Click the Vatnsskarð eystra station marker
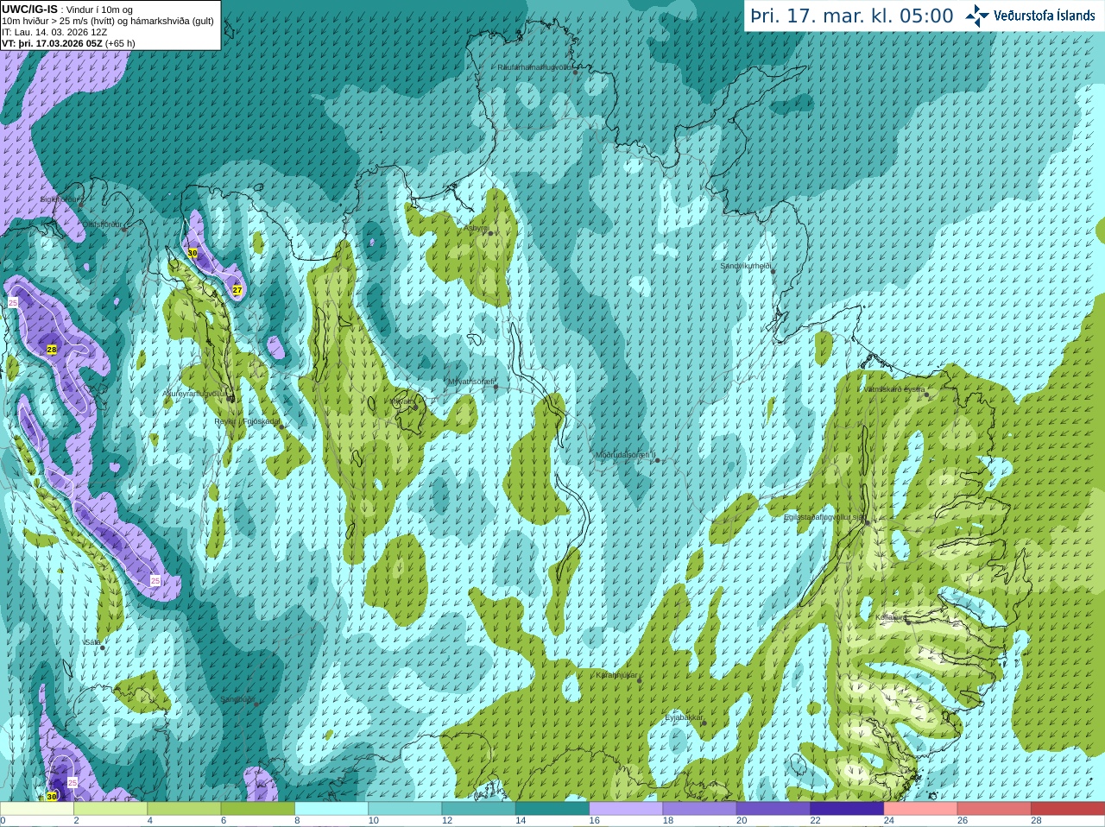 click(x=927, y=395)
